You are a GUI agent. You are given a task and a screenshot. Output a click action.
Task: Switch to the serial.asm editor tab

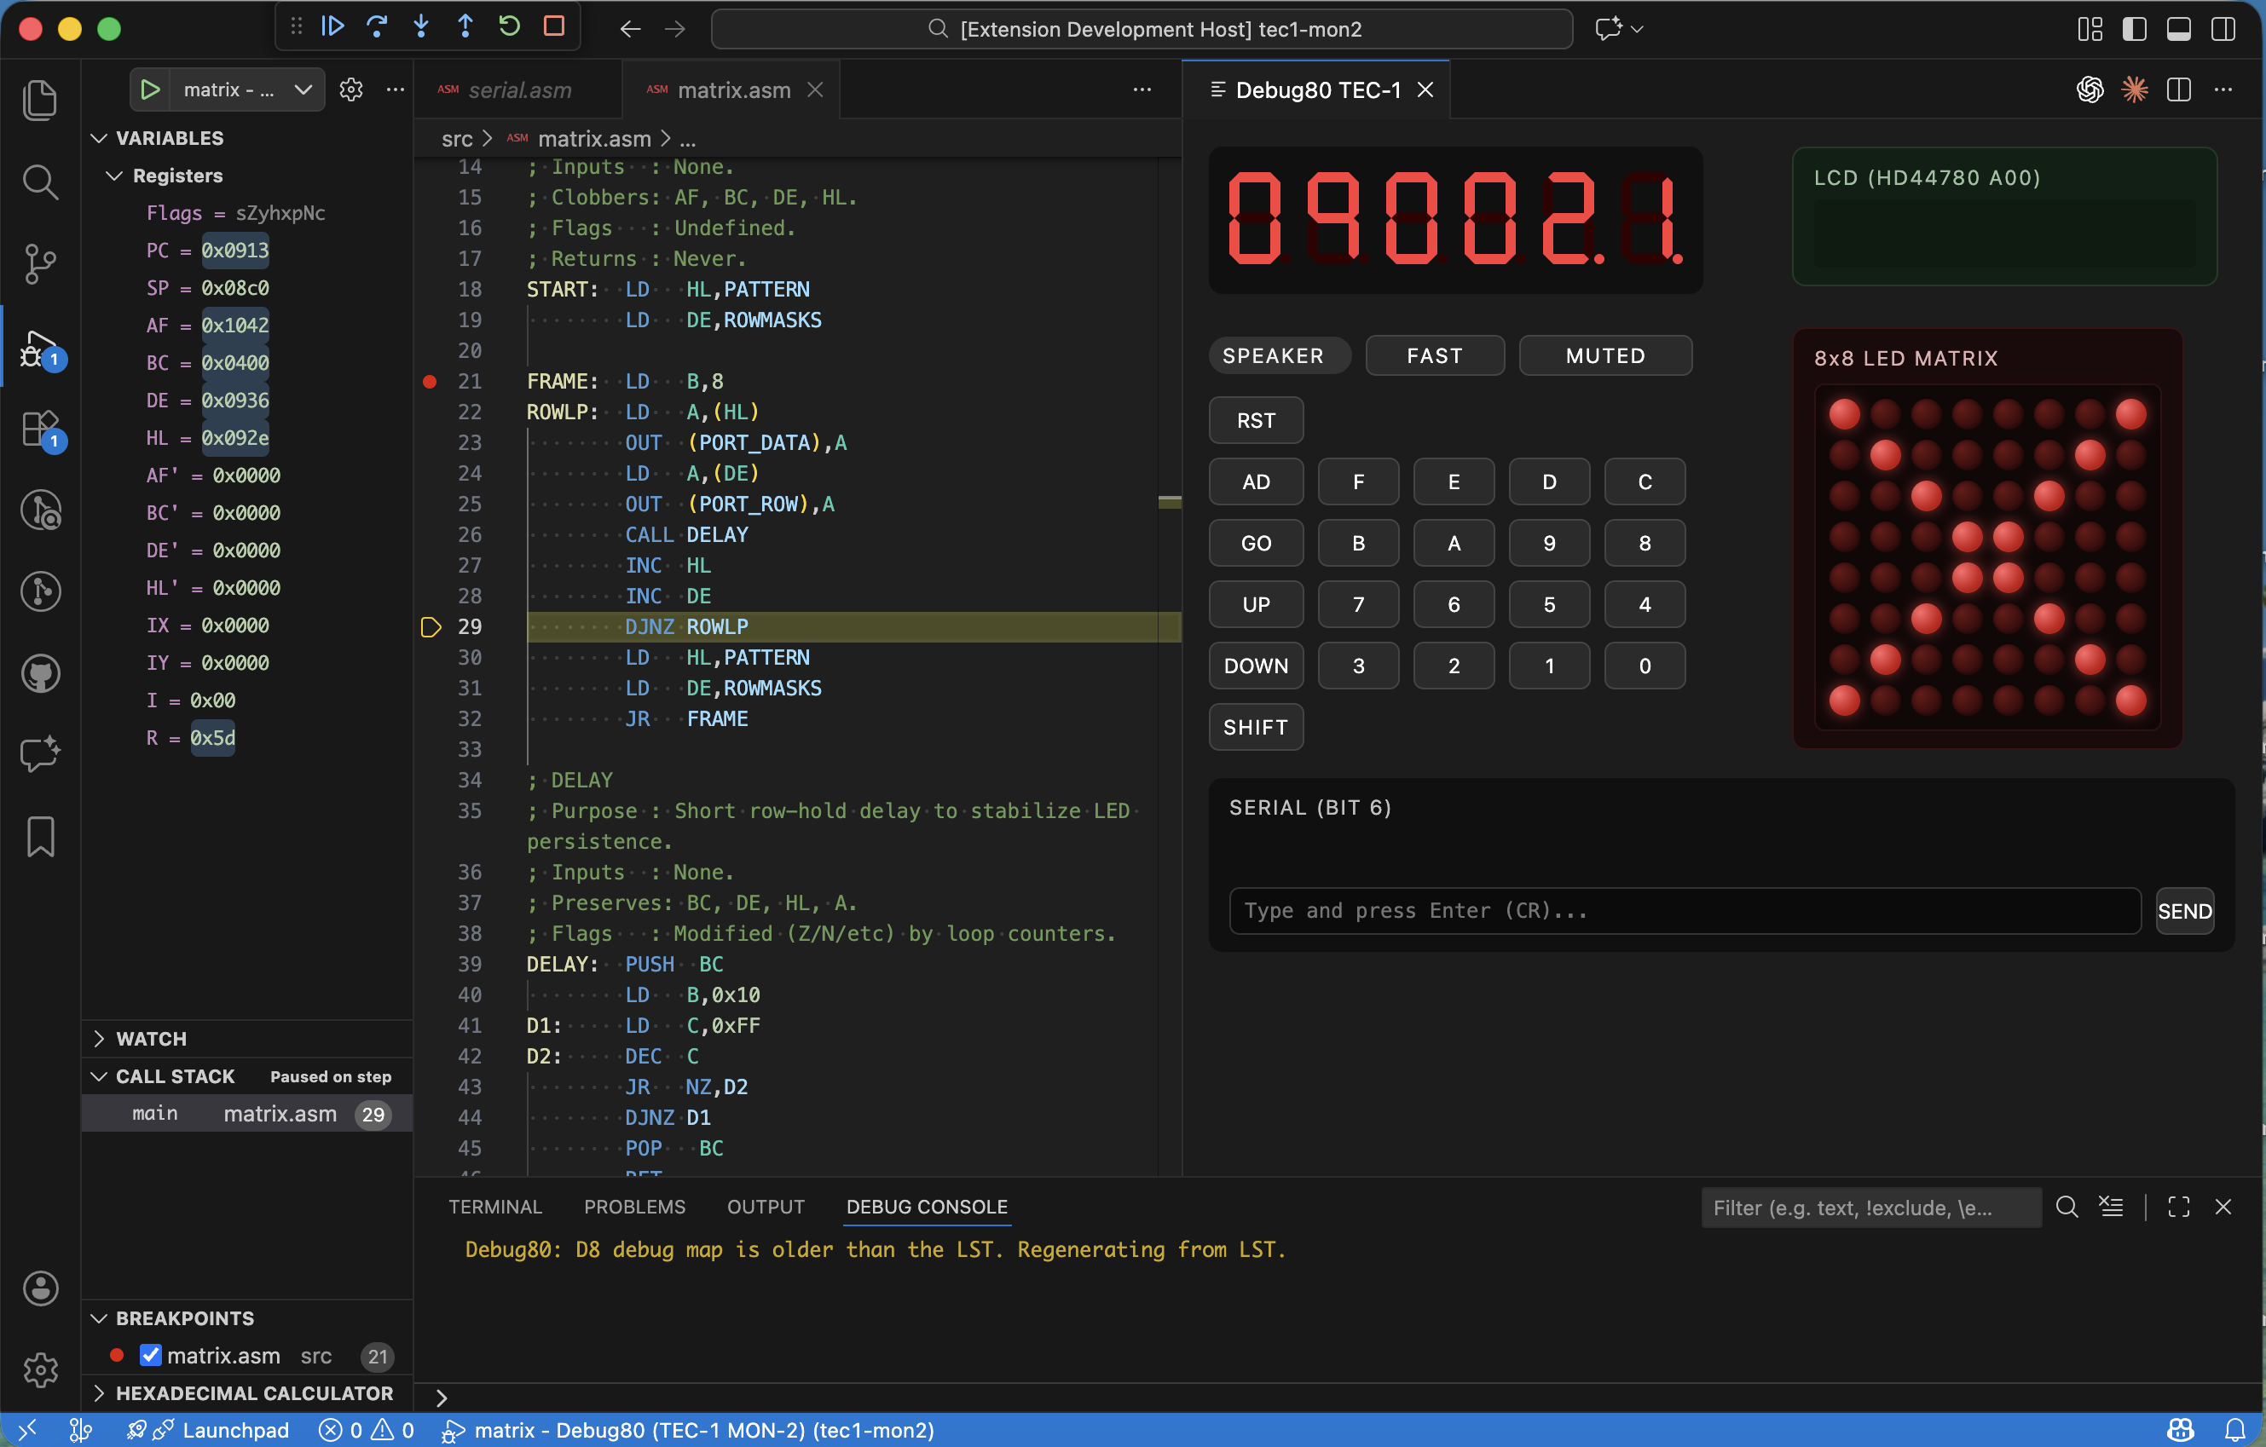point(520,89)
